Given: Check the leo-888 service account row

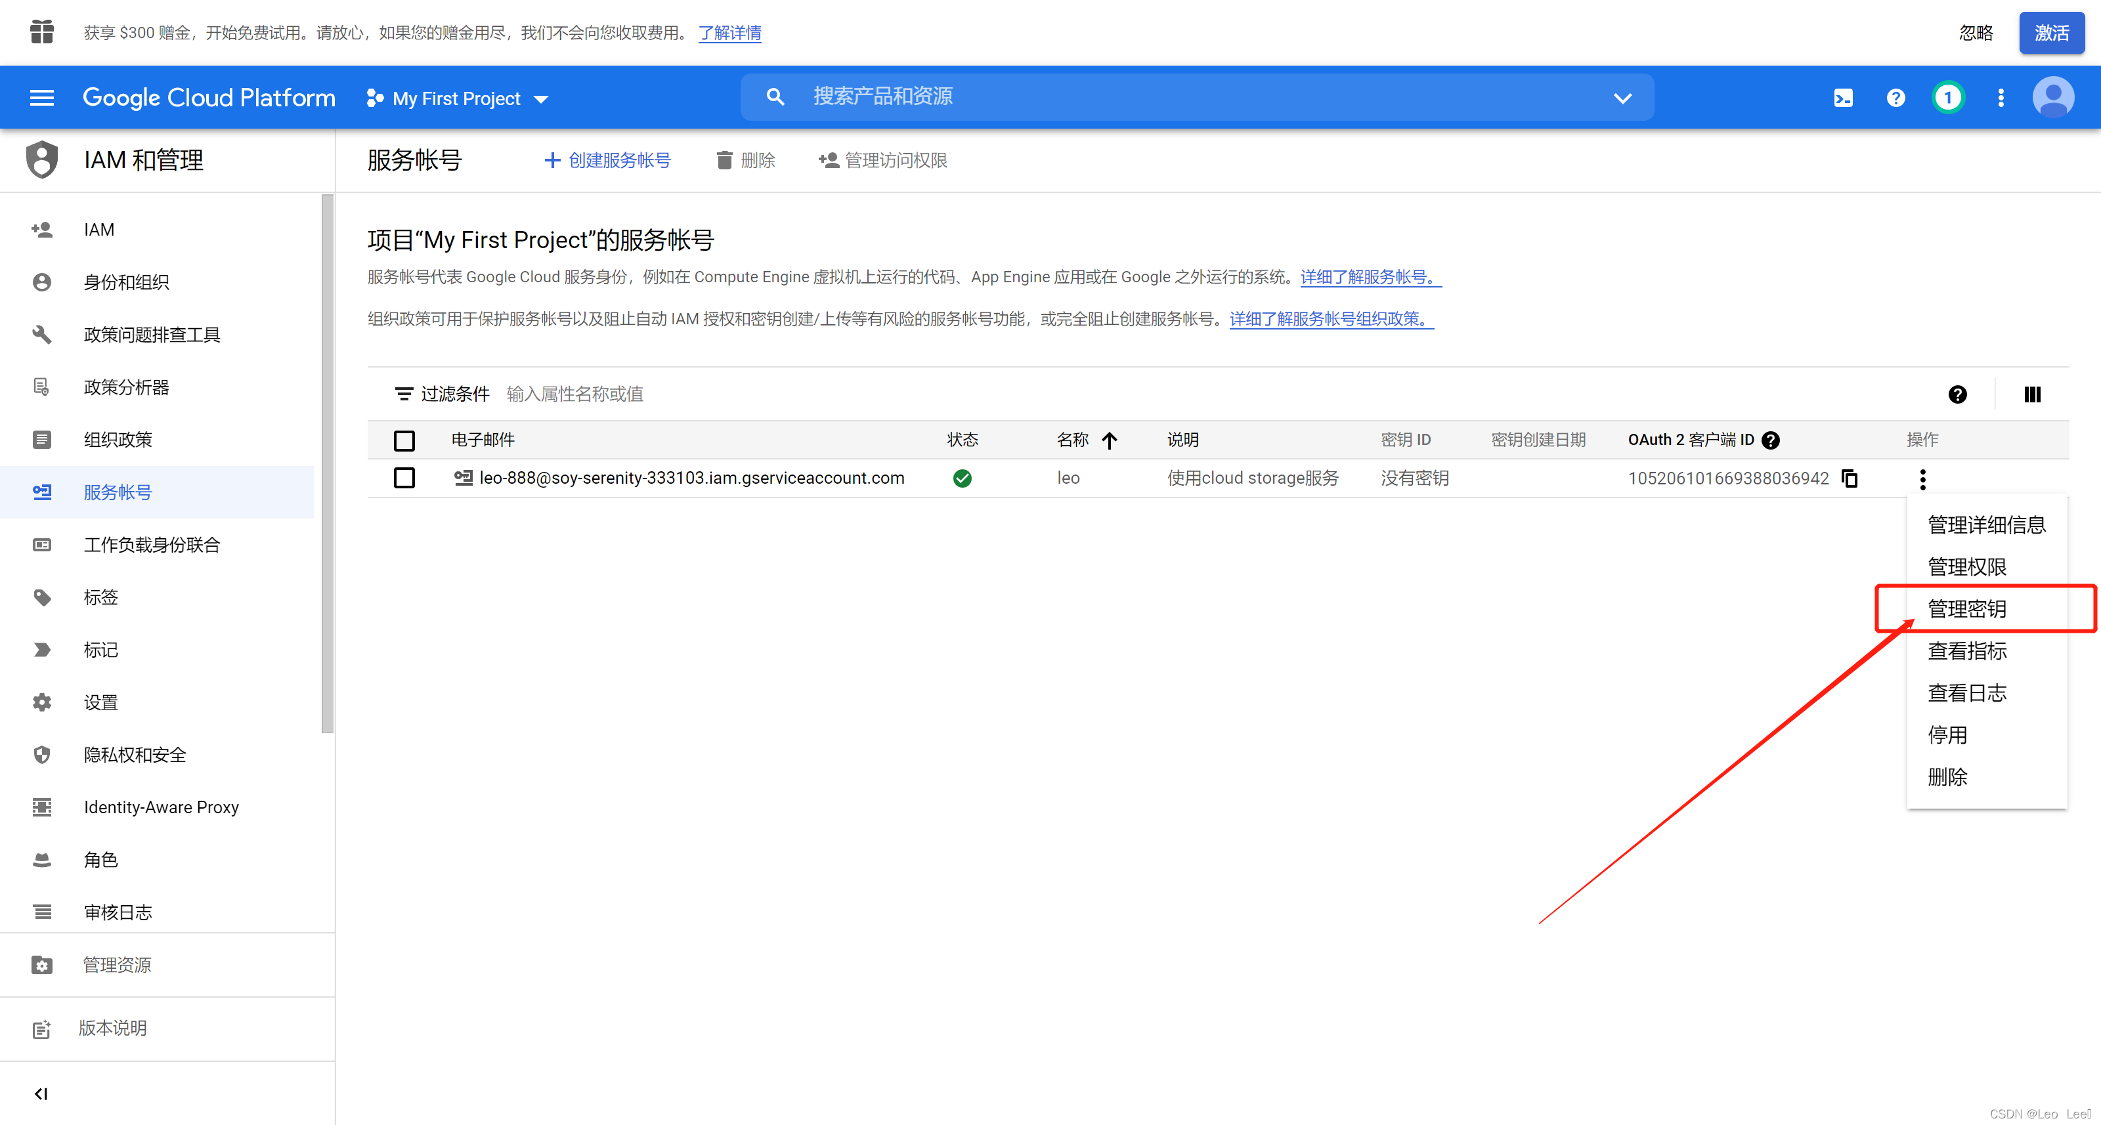Looking at the screenshot, I should pyautogui.click(x=404, y=478).
